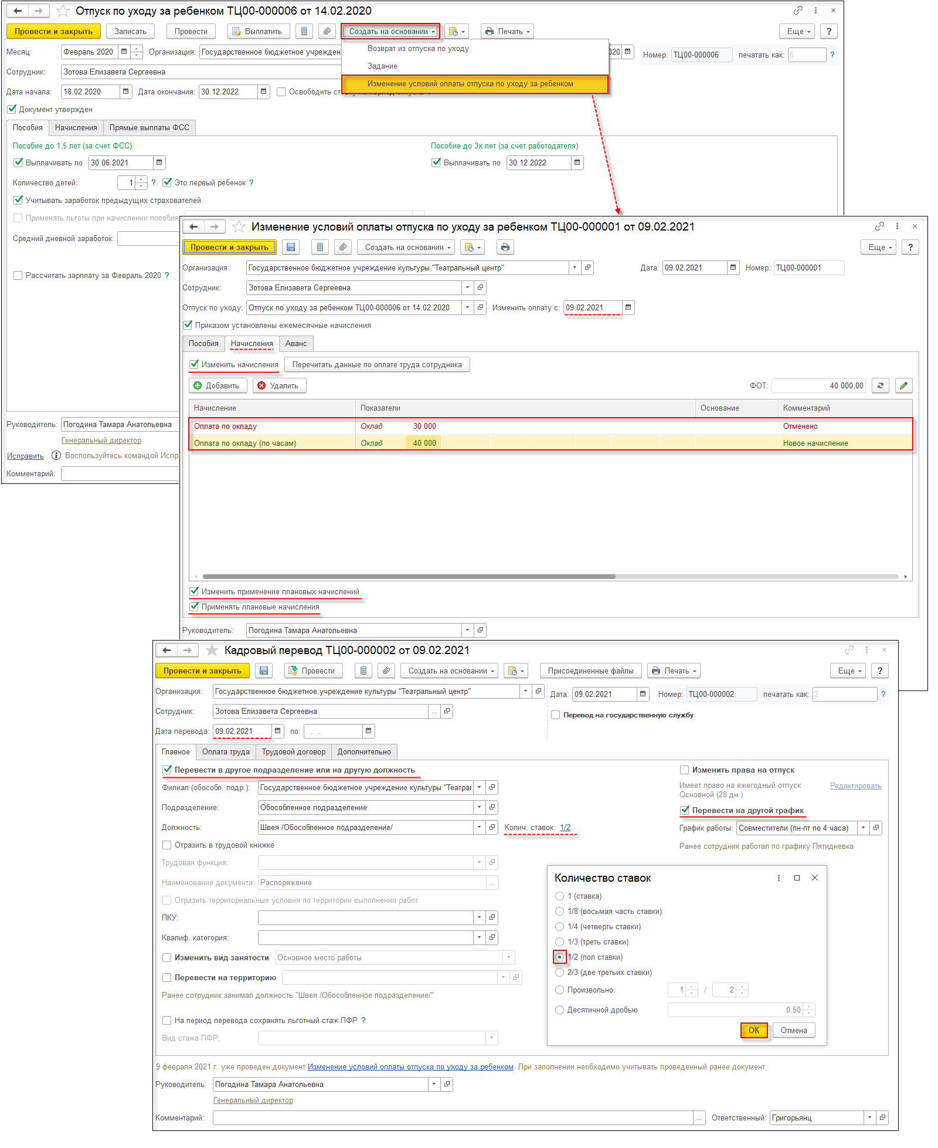
Task: Save diskette icon in Кадровый перевод window
Action: click(264, 670)
